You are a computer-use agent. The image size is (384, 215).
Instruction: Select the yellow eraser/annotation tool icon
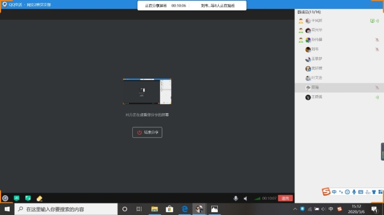39,199
